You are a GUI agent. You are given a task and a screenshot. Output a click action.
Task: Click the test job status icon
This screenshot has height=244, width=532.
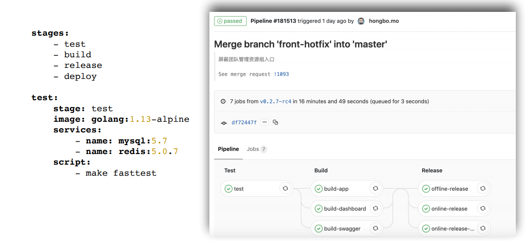coord(229,189)
